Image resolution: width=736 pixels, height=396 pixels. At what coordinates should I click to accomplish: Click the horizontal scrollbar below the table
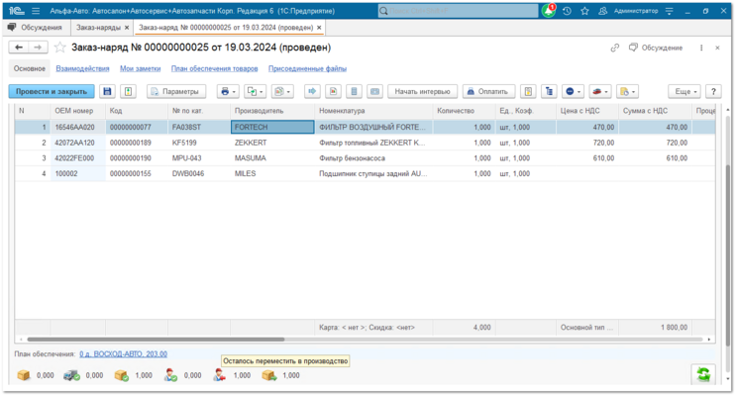point(156,340)
